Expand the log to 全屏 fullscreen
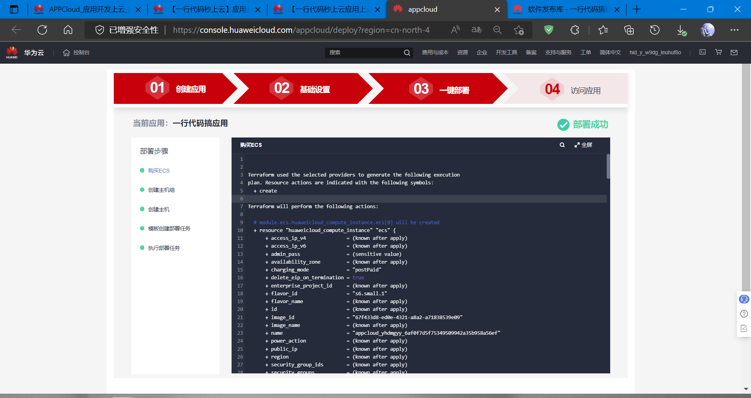 point(583,145)
